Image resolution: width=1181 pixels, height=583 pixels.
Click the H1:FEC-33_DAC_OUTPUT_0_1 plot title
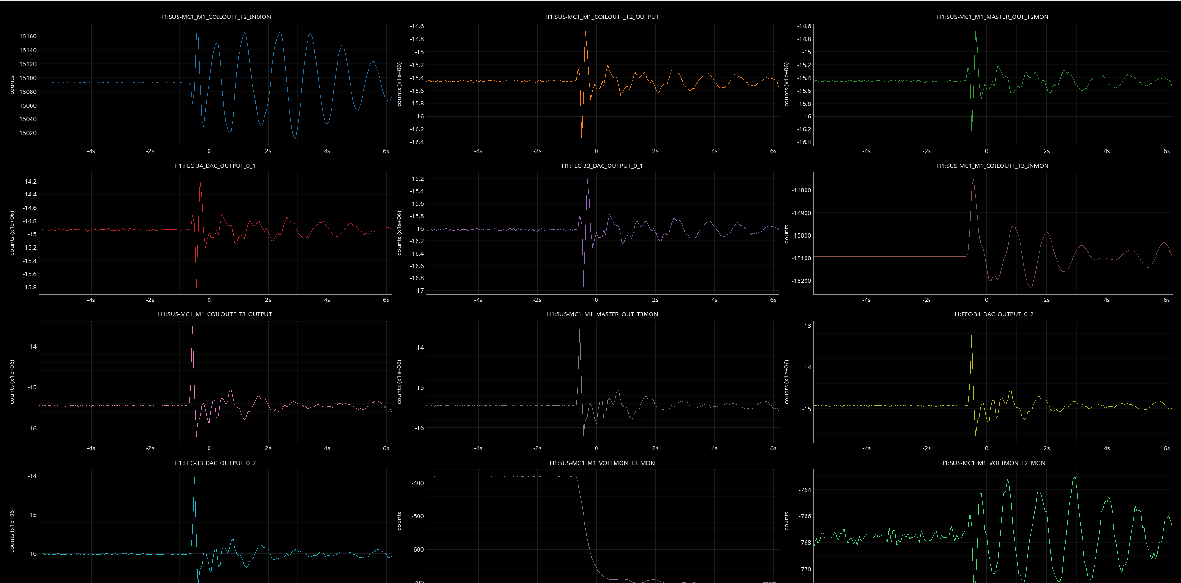602,166
